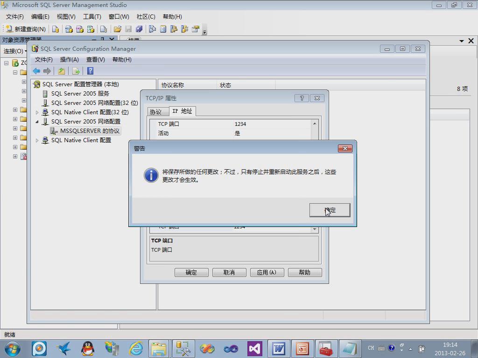Select the IP 地址 tab

pos(183,111)
